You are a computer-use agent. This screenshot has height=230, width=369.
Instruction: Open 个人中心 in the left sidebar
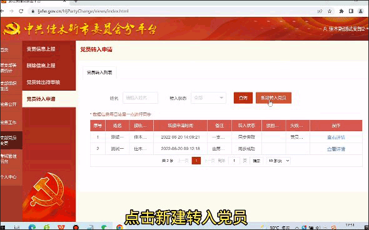pyautogui.click(x=9, y=177)
